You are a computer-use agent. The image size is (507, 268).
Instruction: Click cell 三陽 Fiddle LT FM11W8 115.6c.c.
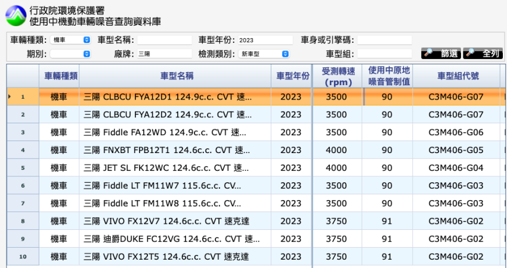point(175,203)
